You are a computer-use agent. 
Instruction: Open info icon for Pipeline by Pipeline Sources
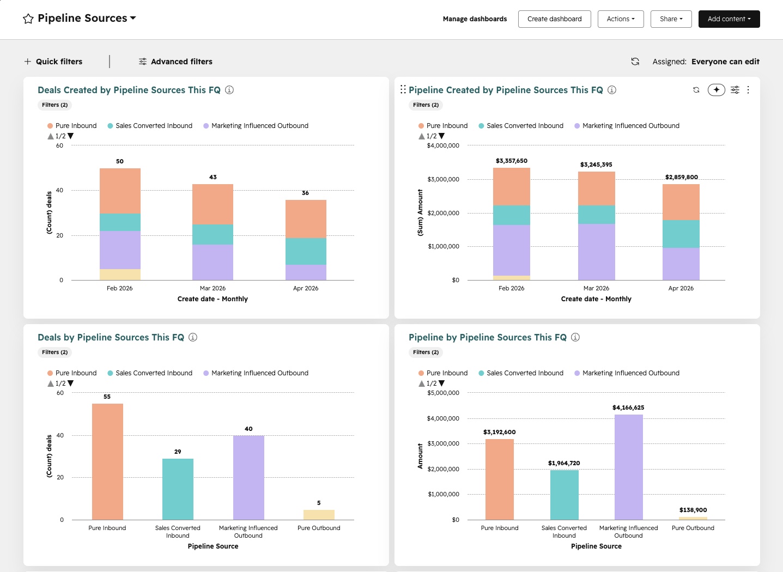[575, 337]
